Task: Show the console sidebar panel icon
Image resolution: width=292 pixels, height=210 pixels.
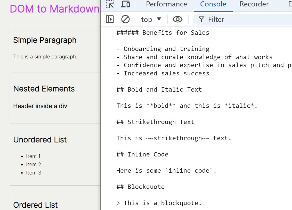Action: (110, 19)
